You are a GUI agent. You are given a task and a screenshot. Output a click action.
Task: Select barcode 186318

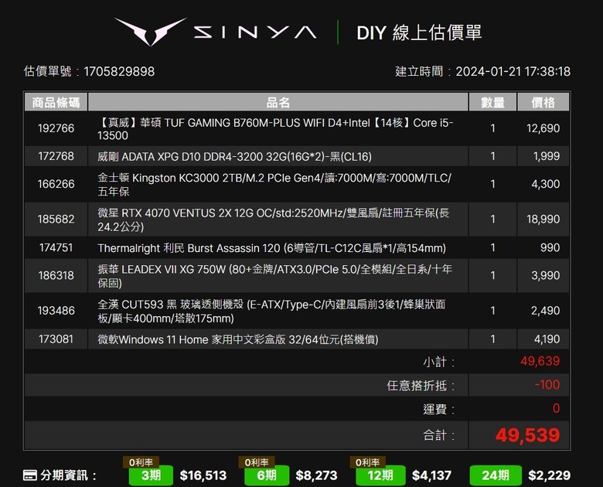(x=56, y=275)
